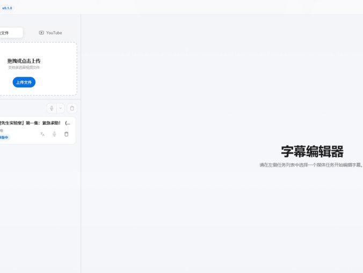The height and width of the screenshot is (273, 363).
Task: Click the 字幕编辑器 heading
Action: click(x=312, y=152)
